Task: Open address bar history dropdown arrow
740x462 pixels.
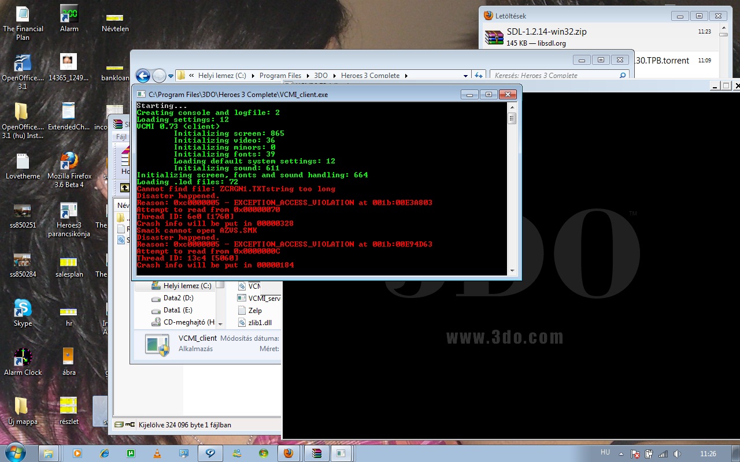Action: (465, 76)
